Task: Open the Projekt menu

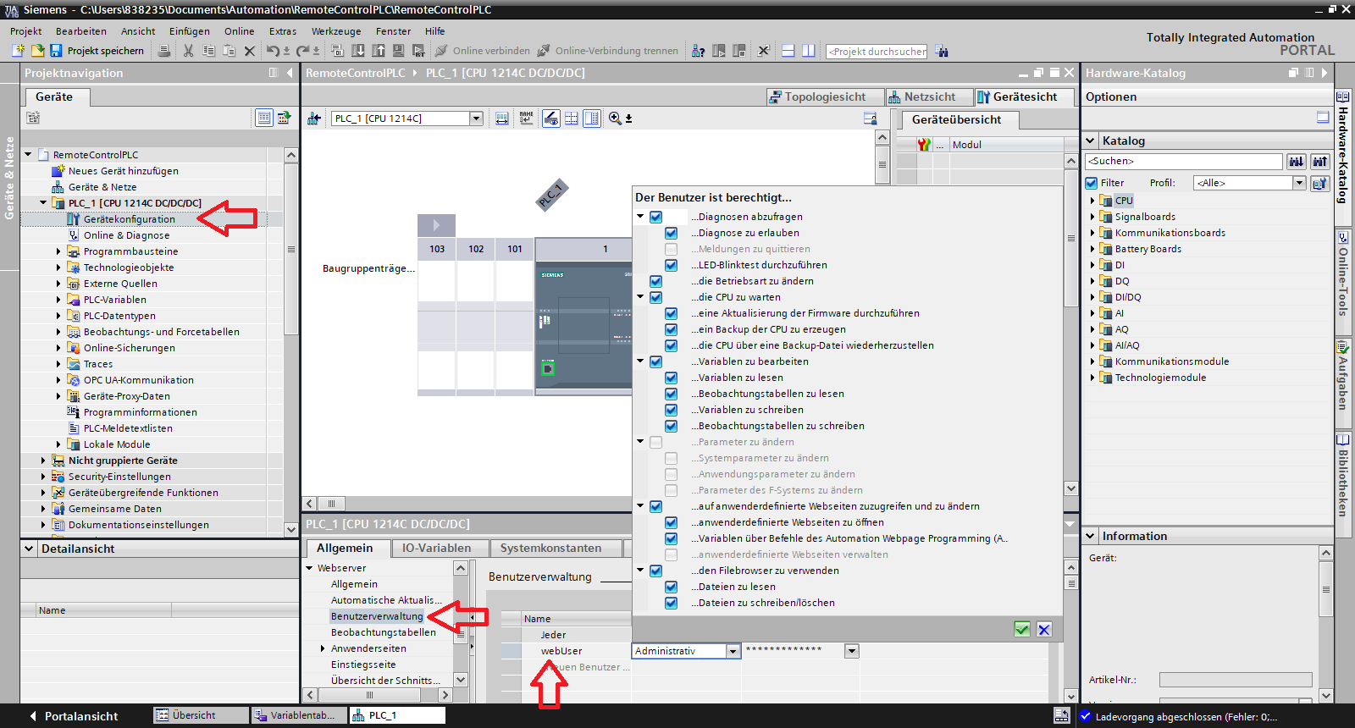Action: 25,31
